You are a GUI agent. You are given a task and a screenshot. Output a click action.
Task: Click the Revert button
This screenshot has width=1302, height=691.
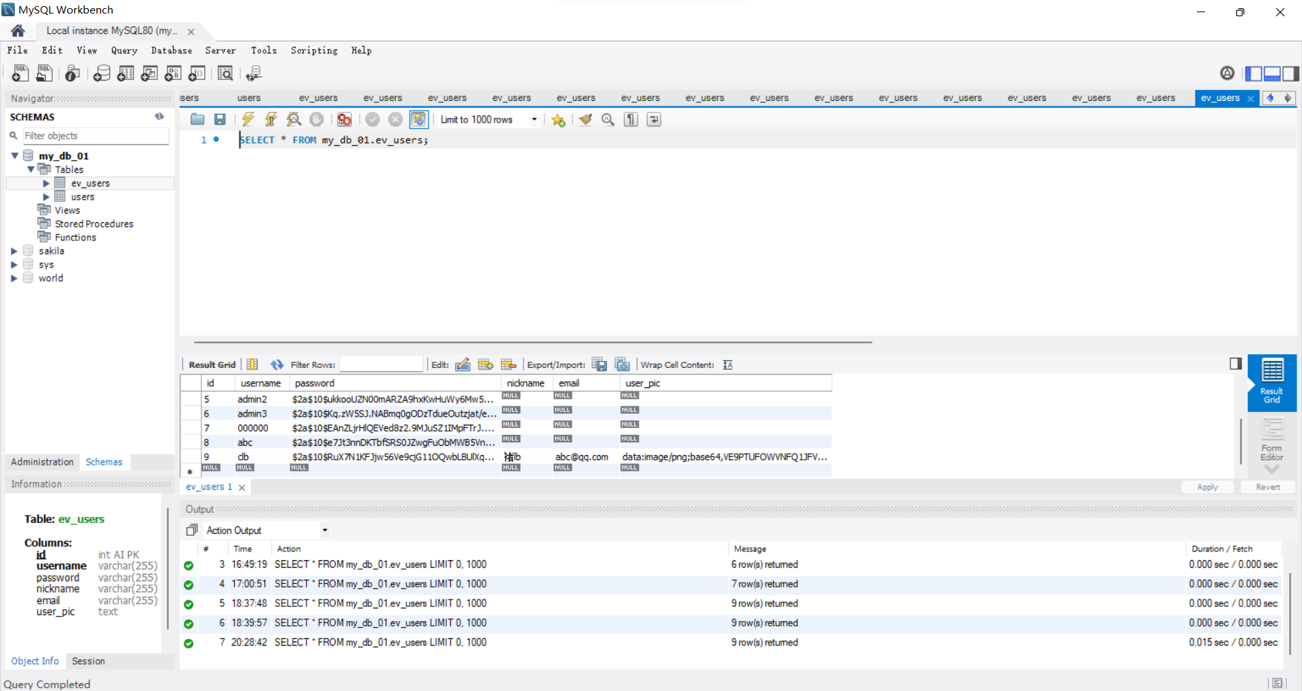point(1267,487)
